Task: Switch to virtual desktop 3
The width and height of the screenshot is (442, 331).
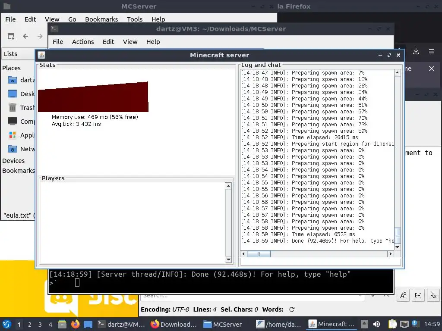Action: [40, 325]
